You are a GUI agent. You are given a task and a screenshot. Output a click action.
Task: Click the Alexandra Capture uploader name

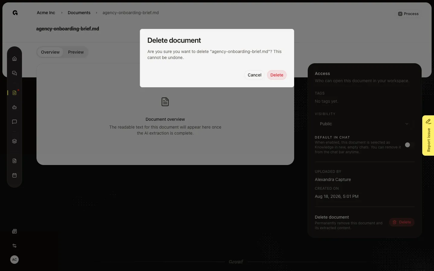(333, 179)
